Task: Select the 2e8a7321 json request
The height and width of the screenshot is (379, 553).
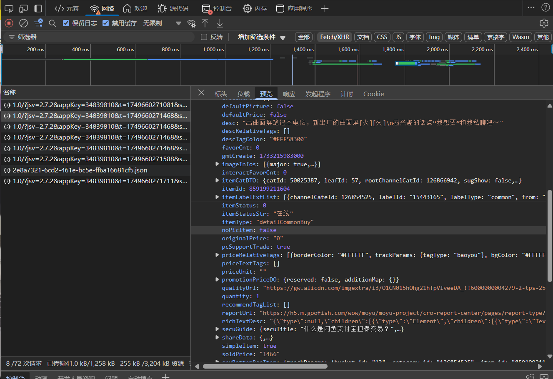Action: [80, 170]
